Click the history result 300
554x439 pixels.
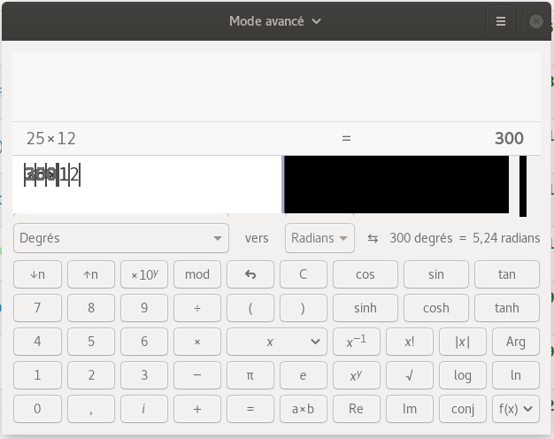click(509, 139)
